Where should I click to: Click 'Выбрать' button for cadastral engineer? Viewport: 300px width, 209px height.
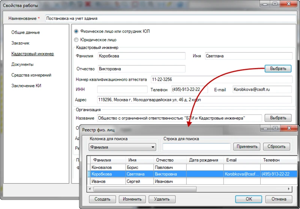click(278, 69)
